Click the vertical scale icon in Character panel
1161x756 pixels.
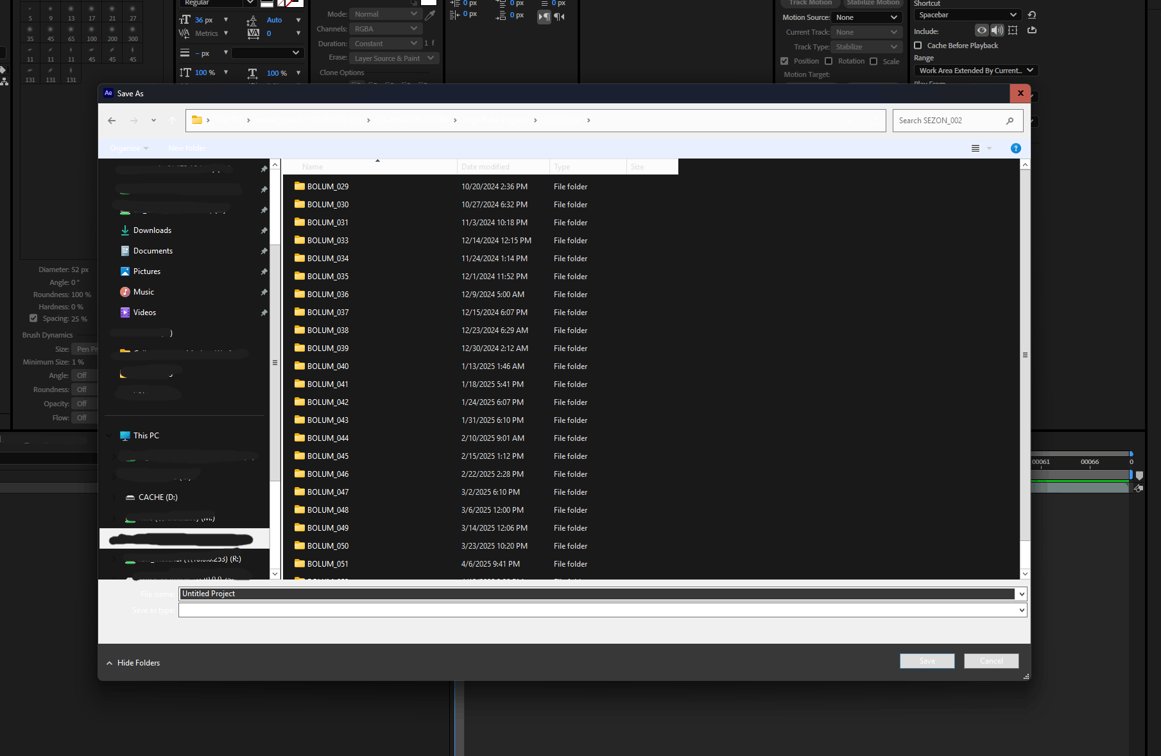(185, 73)
